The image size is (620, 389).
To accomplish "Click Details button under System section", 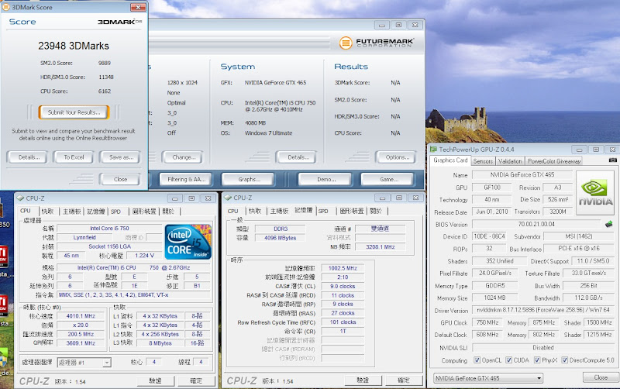I will pyautogui.click(x=296, y=157).
